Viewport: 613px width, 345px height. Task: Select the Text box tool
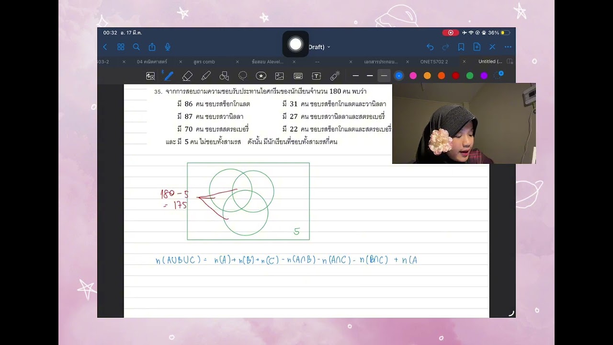[316, 76]
